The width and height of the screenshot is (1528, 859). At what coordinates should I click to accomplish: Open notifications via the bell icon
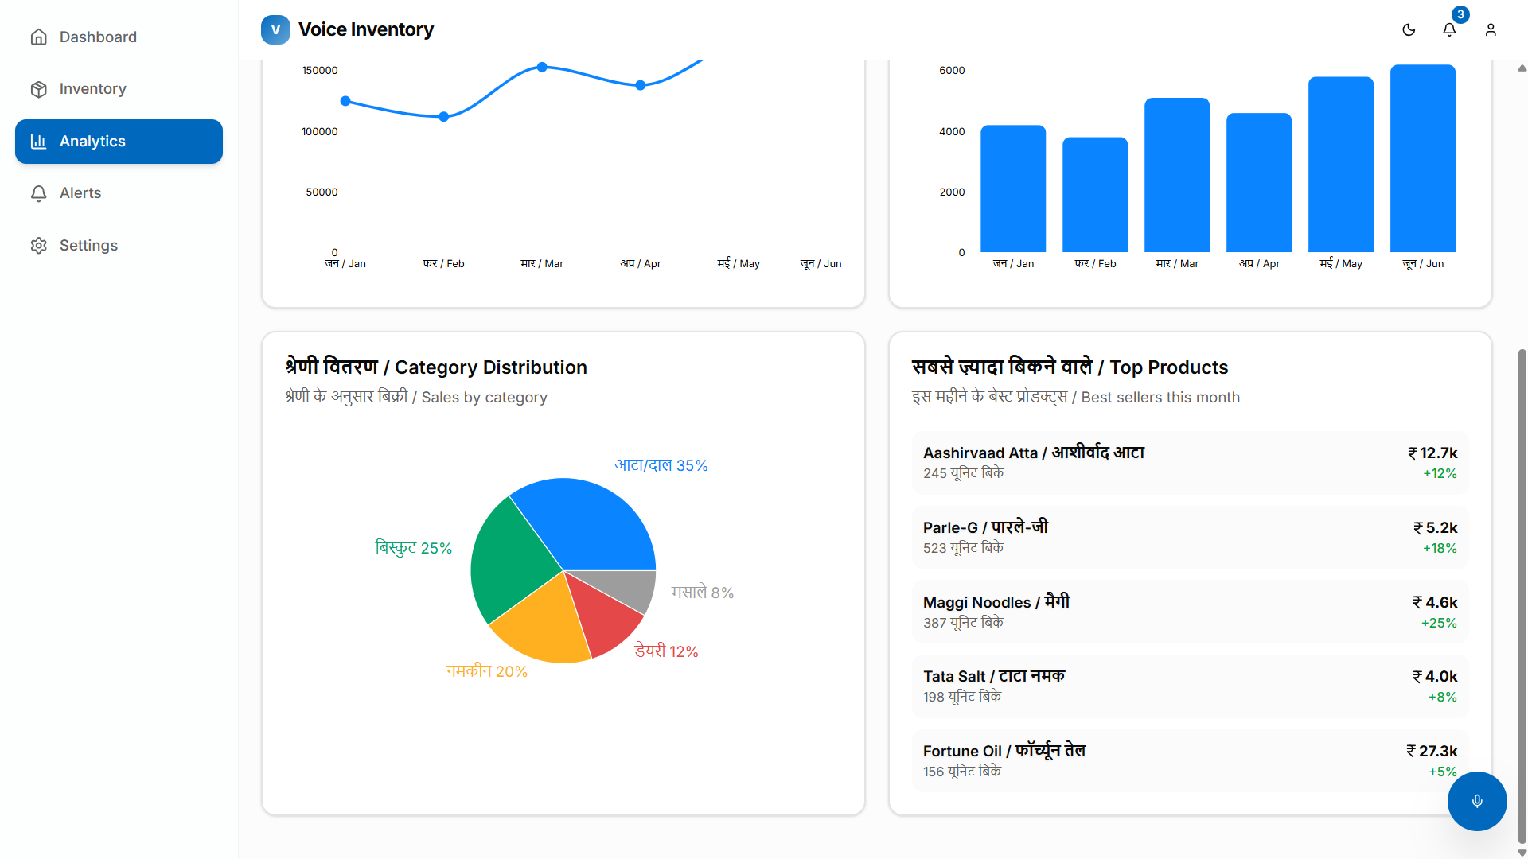pos(1449,29)
